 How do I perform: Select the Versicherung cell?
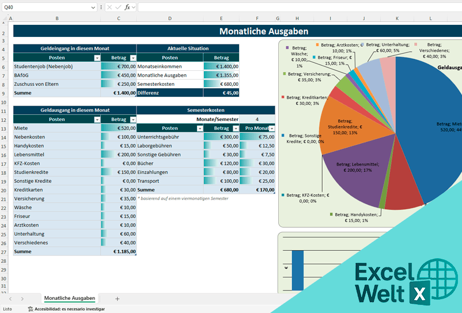(57, 199)
